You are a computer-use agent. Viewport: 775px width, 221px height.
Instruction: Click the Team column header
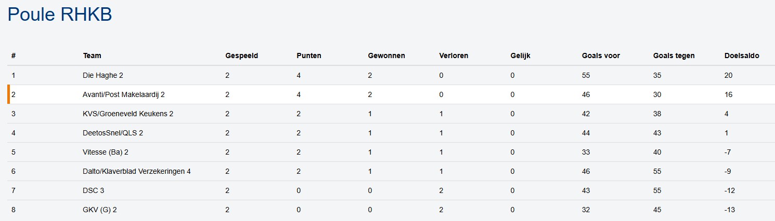pos(92,56)
